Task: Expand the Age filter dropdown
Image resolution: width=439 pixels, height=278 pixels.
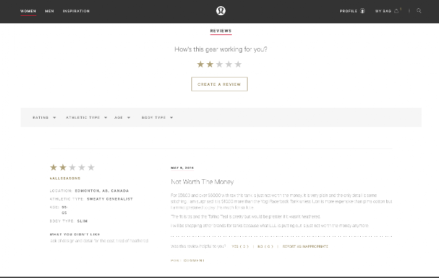Action: [x=122, y=117]
